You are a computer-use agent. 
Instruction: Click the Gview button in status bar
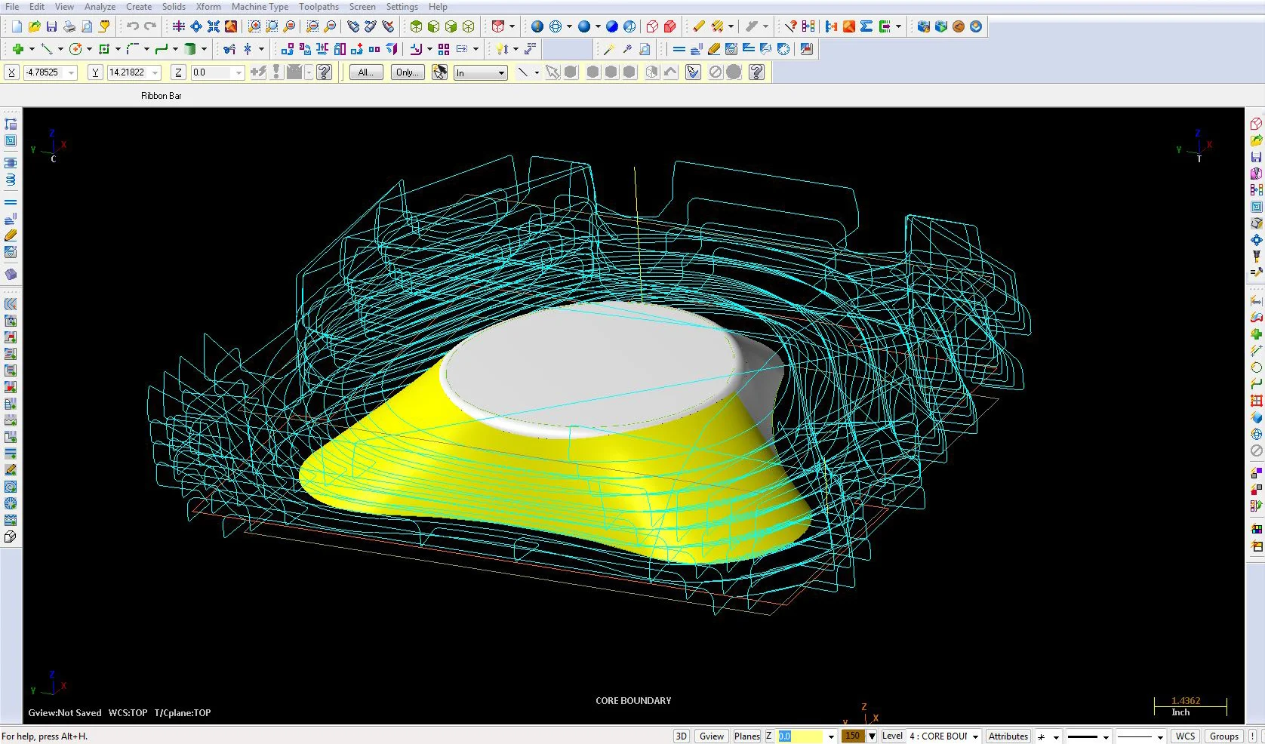click(711, 736)
